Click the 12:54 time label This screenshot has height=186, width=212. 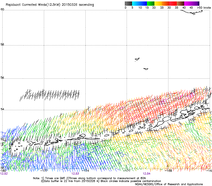147,174
